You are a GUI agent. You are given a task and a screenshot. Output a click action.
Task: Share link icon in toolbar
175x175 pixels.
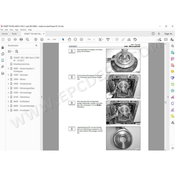(x=160, y=39)
